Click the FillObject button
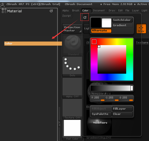Image resolution: width=149 pixels, height=141 pixels. coord(101,109)
